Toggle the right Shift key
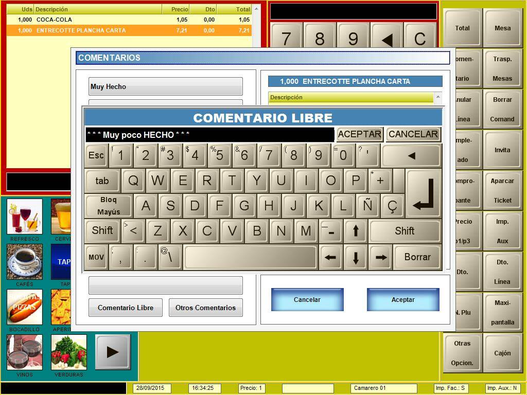 405,231
